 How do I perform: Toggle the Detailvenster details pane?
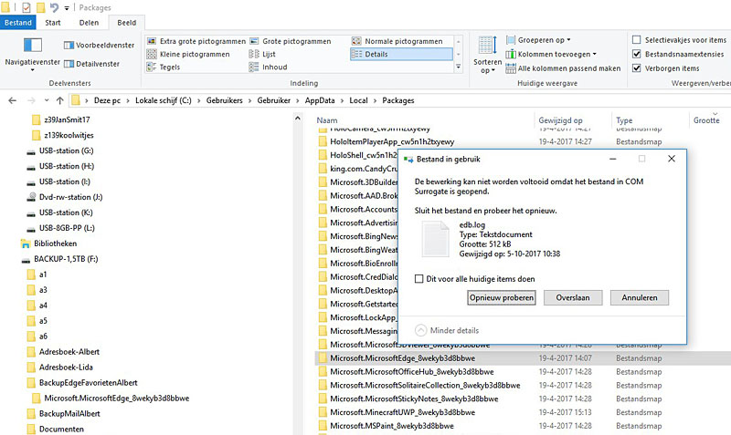[x=92, y=64]
